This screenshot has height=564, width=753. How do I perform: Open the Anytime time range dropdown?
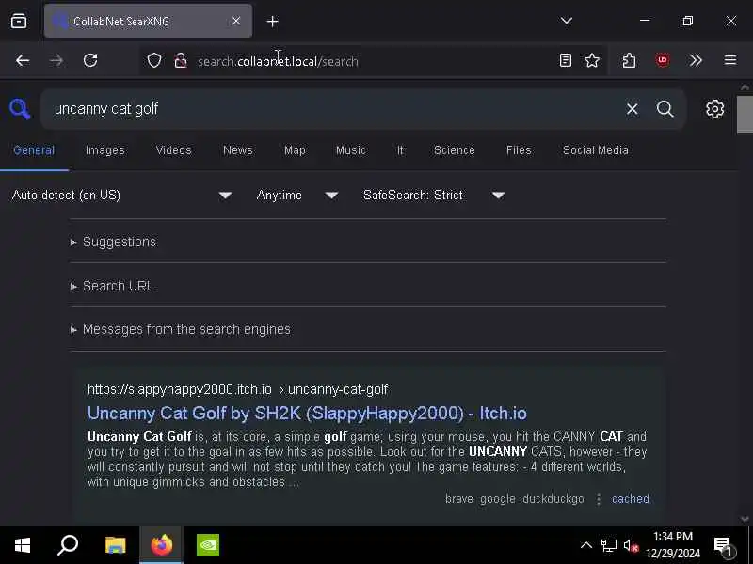click(x=296, y=196)
